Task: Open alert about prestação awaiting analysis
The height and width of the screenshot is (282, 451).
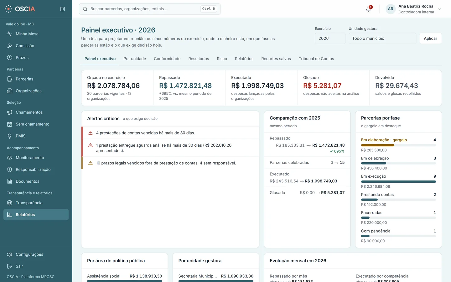Action: [x=170, y=148]
